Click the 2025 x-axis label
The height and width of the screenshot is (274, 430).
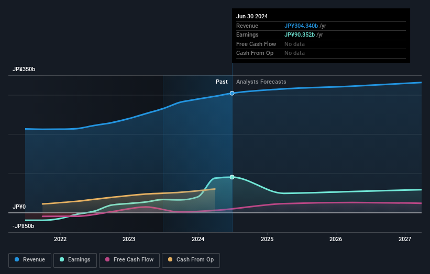tap(267, 239)
